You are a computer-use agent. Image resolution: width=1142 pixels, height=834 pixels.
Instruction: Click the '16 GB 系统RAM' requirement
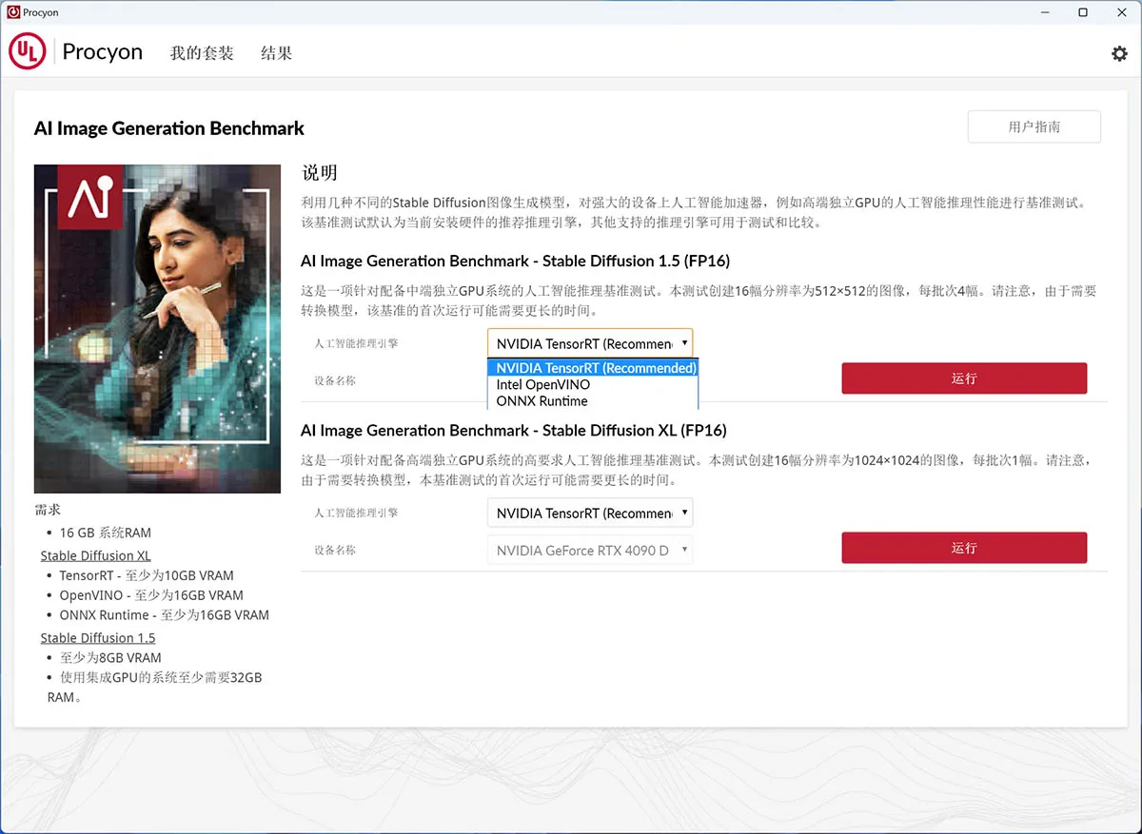click(106, 533)
